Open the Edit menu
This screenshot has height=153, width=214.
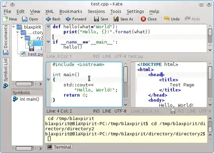(x=21, y=11)
